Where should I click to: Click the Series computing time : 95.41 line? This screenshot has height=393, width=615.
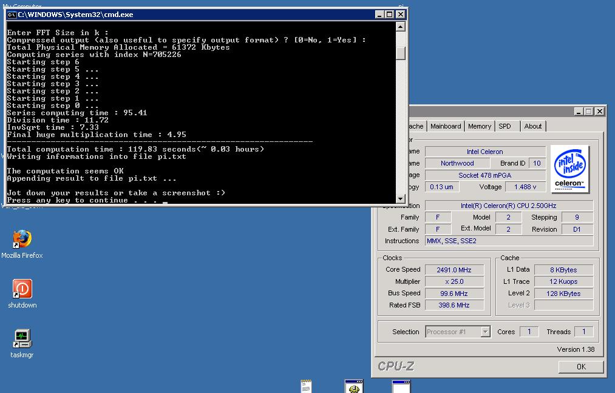[77, 113]
